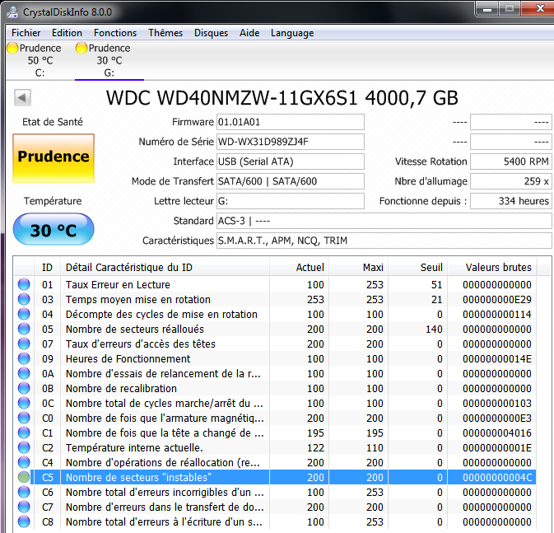
Task: Click the CrystalDiskInfo title bar icon
Action: (x=12, y=12)
